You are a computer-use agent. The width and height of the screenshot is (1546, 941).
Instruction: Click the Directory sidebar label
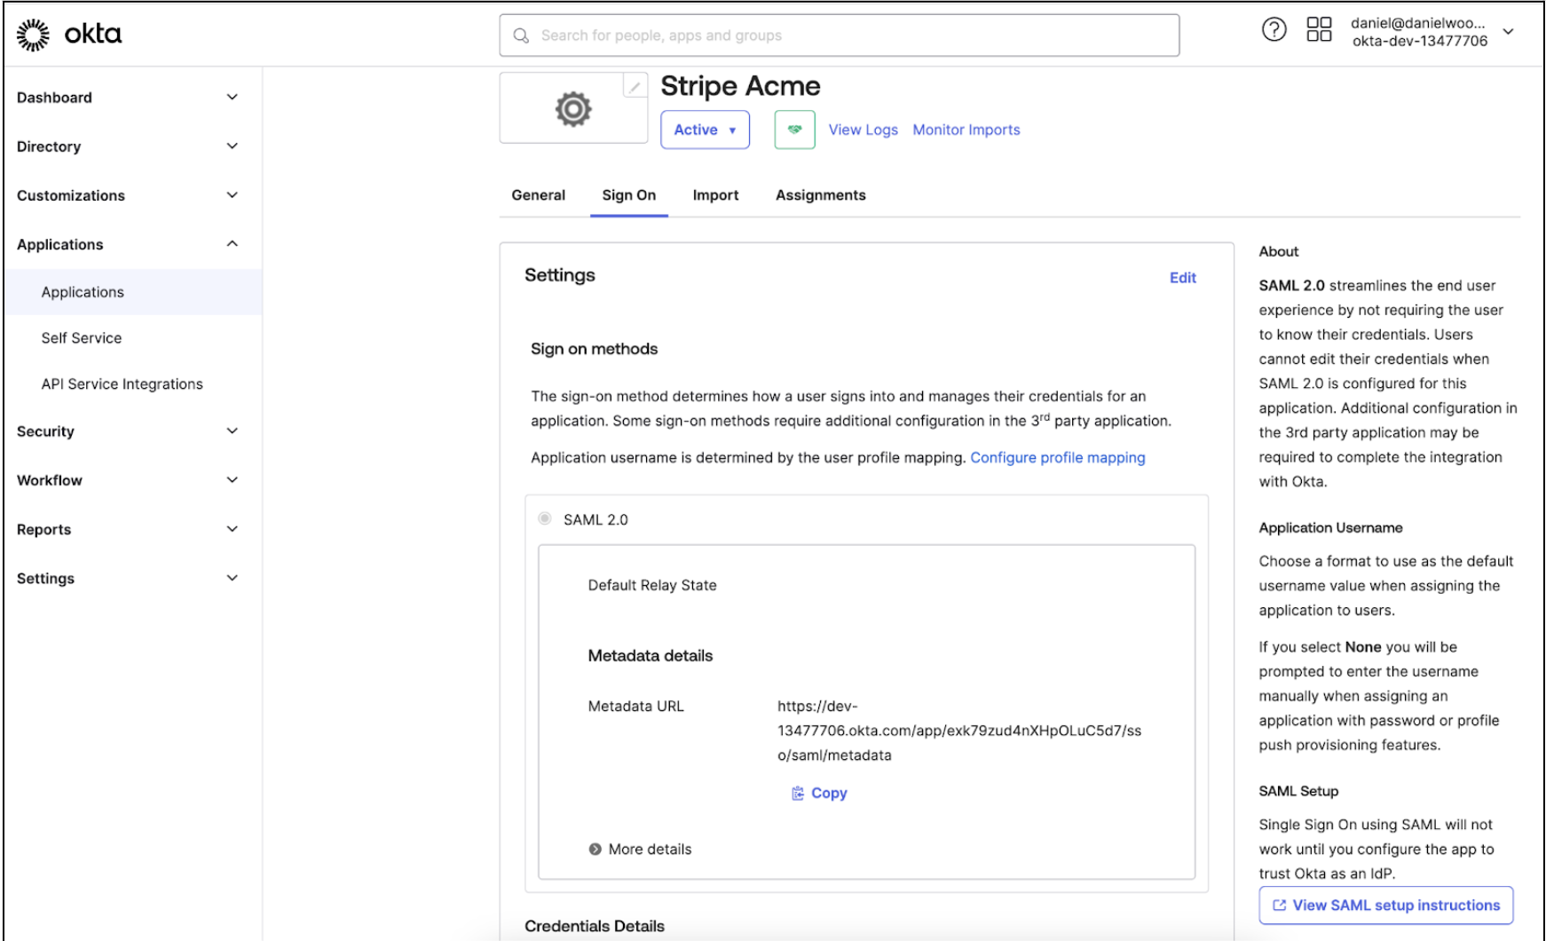coord(49,146)
